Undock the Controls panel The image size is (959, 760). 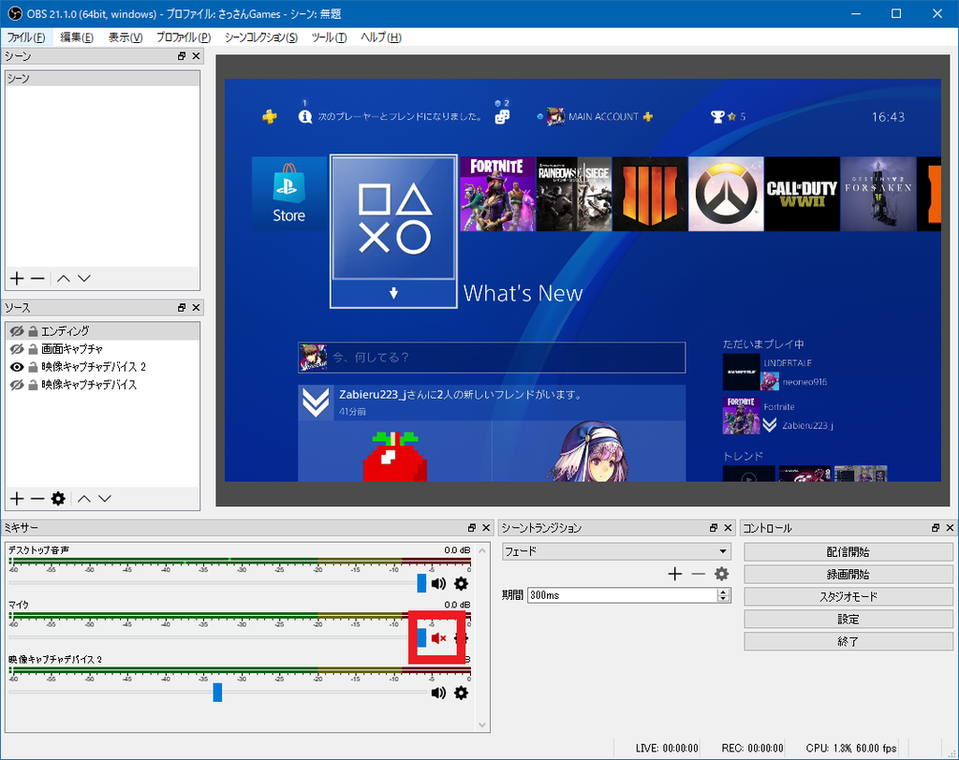pyautogui.click(x=936, y=528)
